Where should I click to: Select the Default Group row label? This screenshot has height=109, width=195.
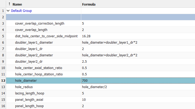point(21,11)
